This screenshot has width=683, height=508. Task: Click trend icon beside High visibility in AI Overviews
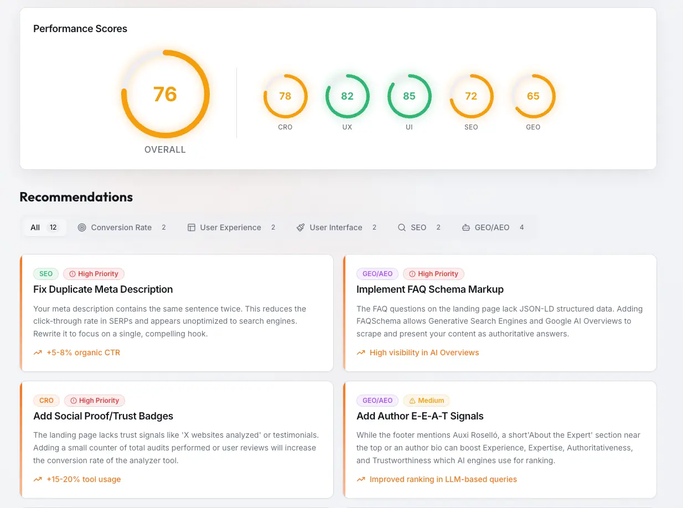361,353
